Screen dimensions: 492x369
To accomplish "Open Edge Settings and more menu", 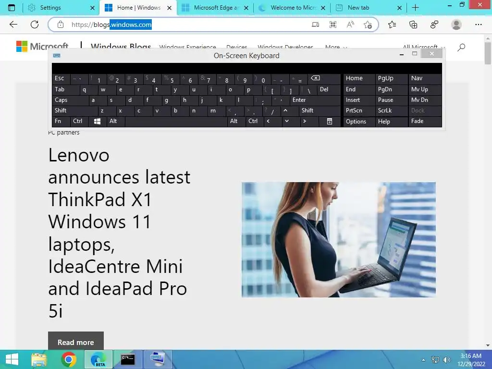I will pyautogui.click(x=478, y=25).
